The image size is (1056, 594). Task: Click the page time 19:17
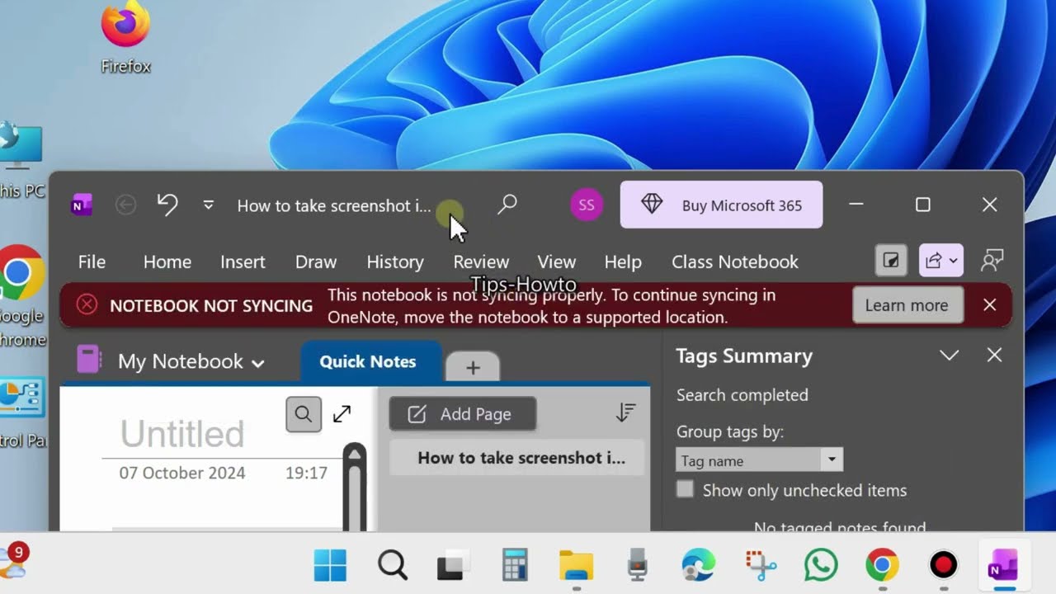coord(306,473)
